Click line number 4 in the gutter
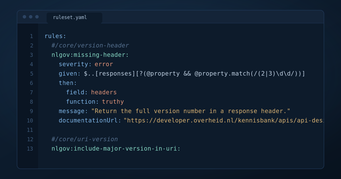This screenshot has height=179, width=341. (x=32, y=64)
